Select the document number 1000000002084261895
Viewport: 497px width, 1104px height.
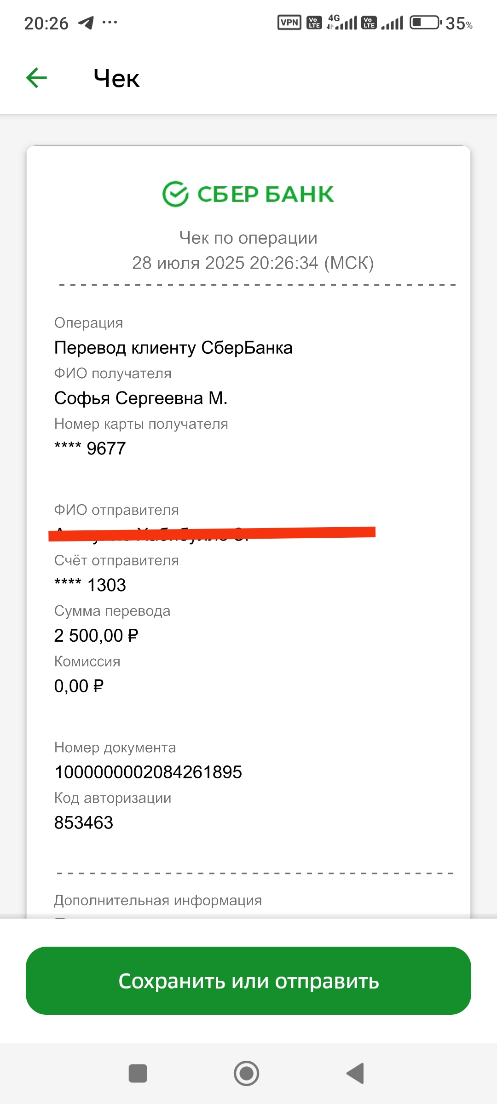tap(148, 772)
